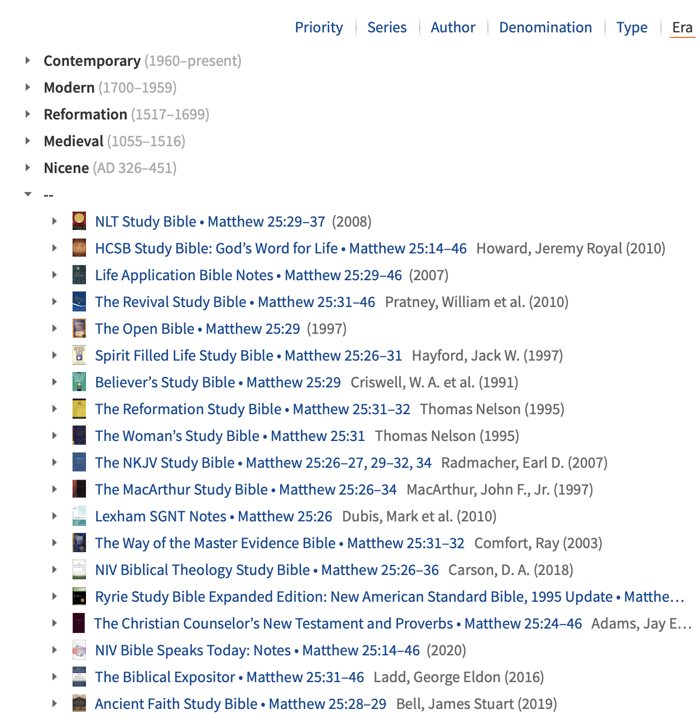Click The Biblical Expositor cover icon

pos(79,677)
